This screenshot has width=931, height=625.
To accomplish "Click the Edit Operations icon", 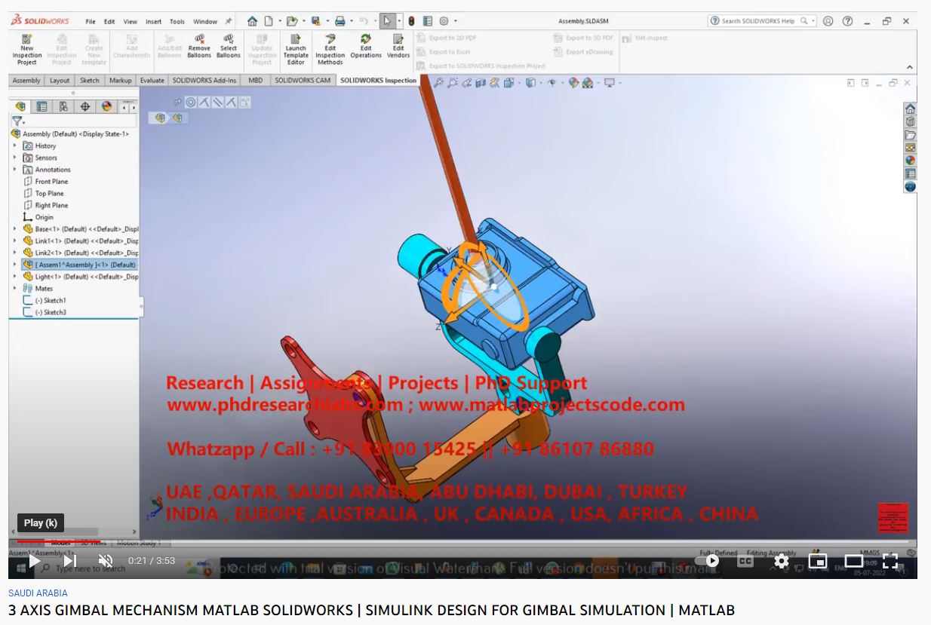I will pos(366,46).
